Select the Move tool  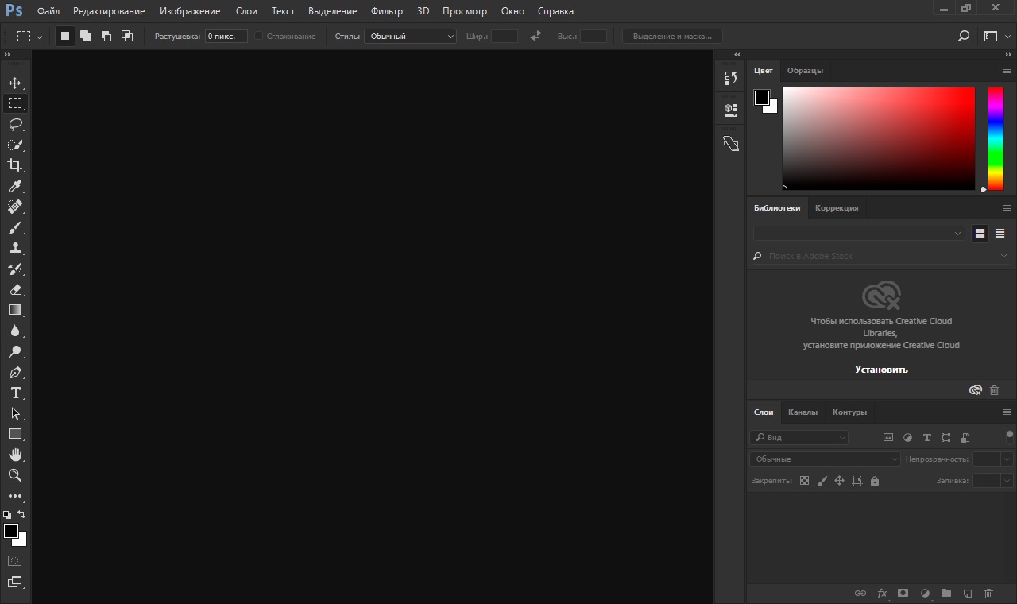pos(15,83)
